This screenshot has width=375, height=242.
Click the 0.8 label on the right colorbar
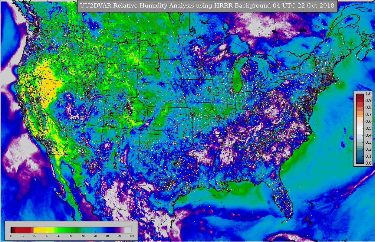pos(368,108)
